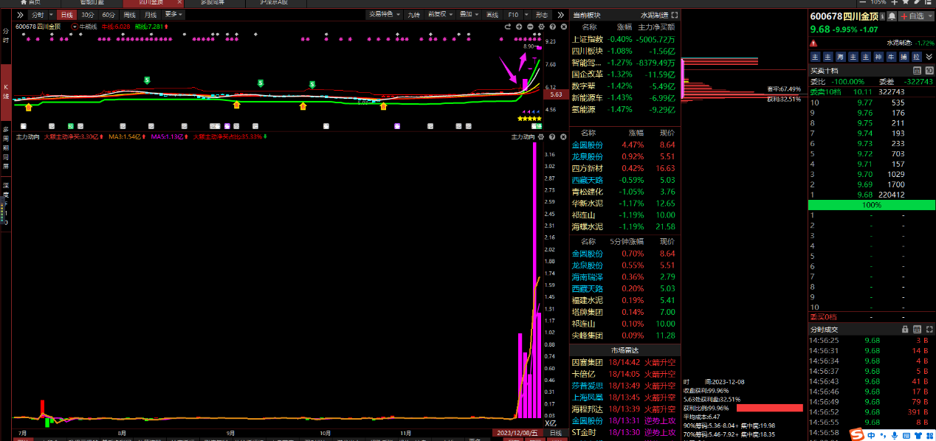
Task: Click the 水泥制造 sector link
Action: [655, 15]
